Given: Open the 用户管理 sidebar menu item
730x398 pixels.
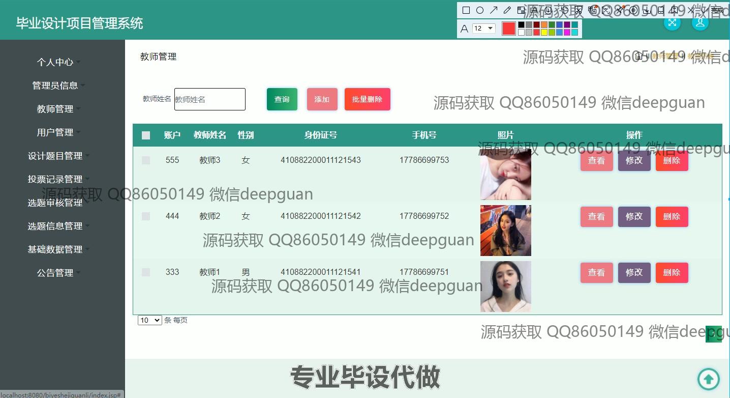Looking at the screenshot, I should click(55, 132).
